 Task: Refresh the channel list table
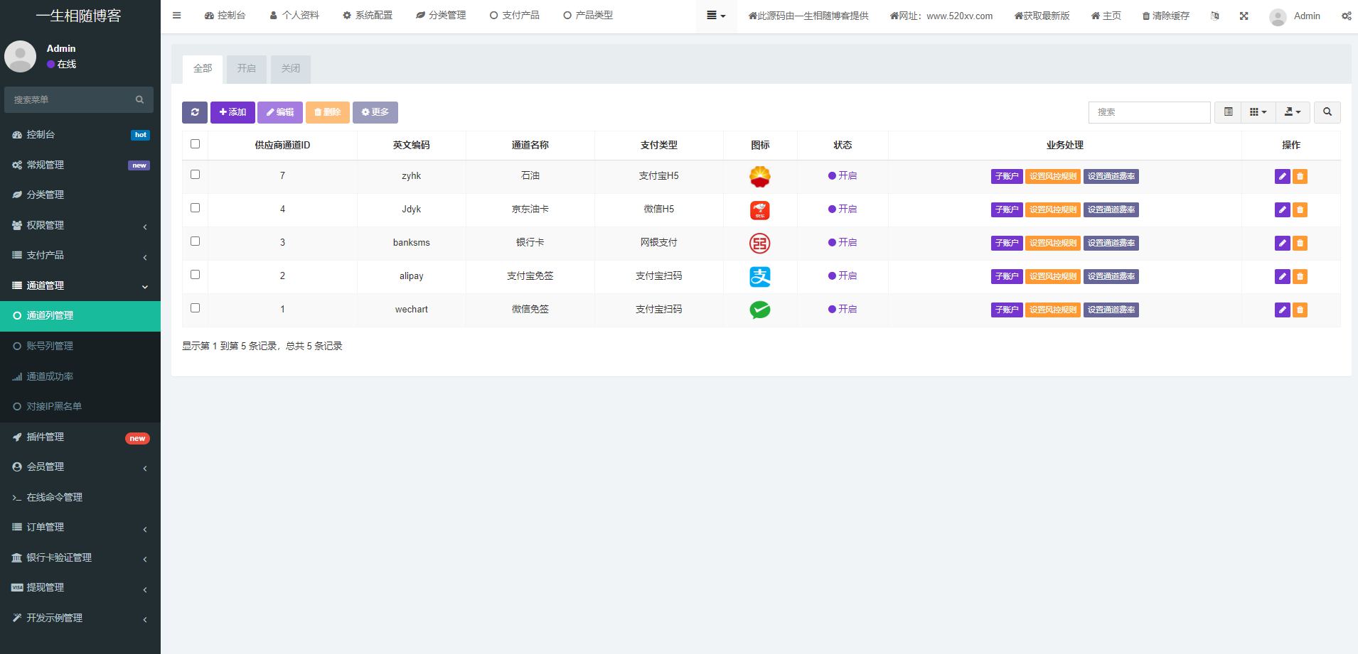click(195, 112)
